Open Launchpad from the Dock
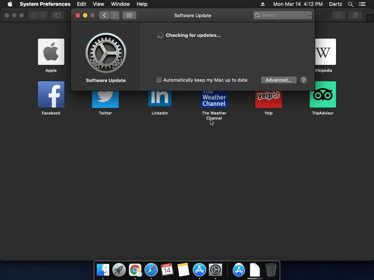Screen dimensions: 374x280 [x=119, y=270]
